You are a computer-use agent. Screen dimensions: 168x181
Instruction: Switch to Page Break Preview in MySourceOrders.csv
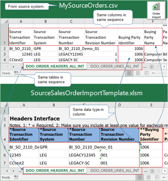(146, 73)
